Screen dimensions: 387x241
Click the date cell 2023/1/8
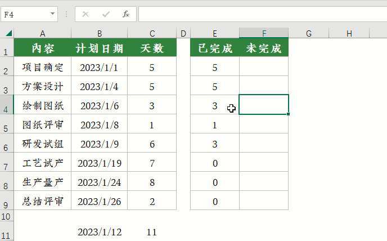(x=99, y=124)
